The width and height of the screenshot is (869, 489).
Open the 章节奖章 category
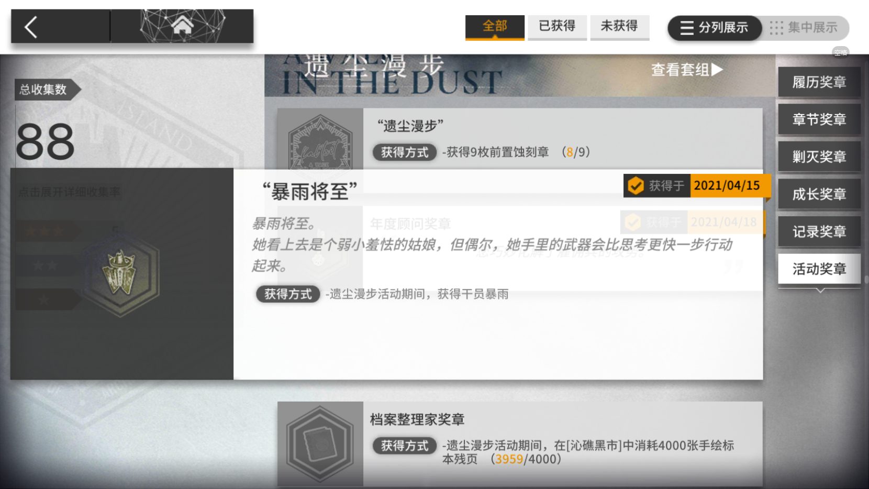coord(819,119)
